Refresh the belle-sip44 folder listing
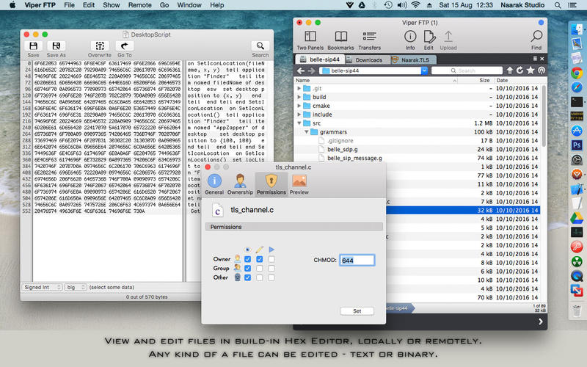 [x=519, y=70]
